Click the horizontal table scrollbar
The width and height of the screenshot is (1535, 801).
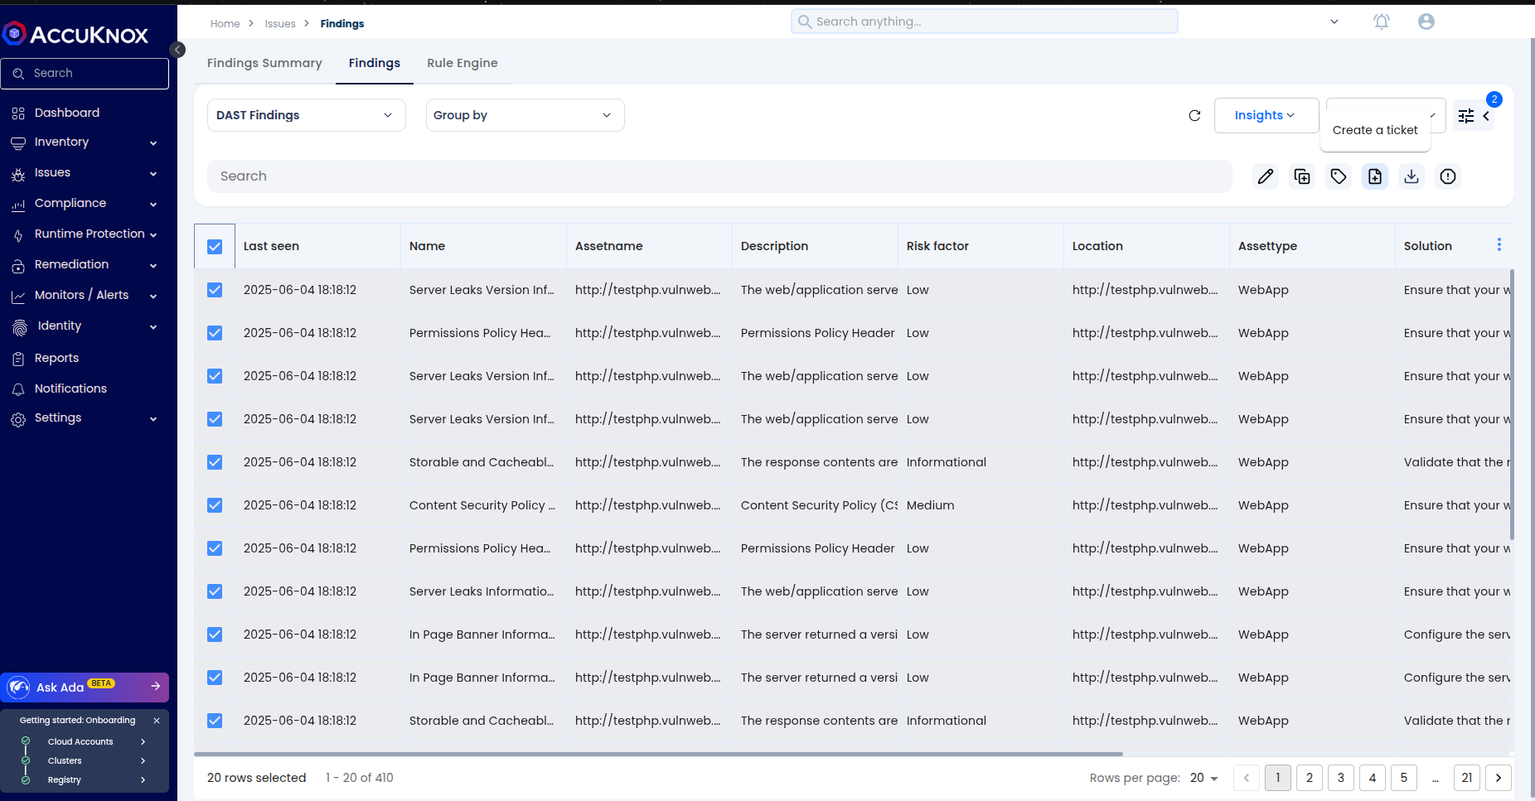pos(658,754)
